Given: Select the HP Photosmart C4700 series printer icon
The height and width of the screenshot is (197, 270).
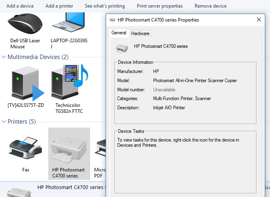Looking at the screenshot, I should [x=69, y=150].
